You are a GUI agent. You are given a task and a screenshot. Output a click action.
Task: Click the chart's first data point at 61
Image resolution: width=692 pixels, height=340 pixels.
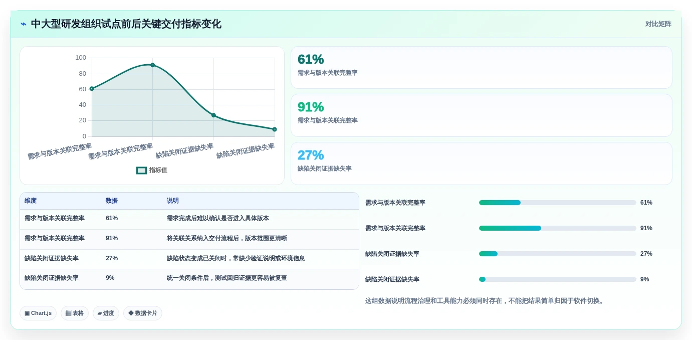92,89
